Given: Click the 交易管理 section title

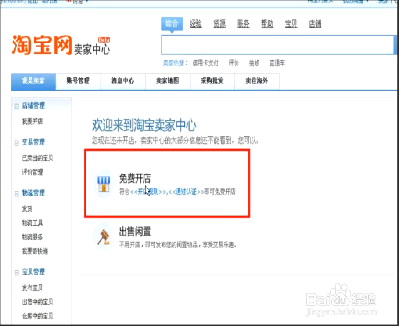Looking at the screenshot, I should 33,142.
